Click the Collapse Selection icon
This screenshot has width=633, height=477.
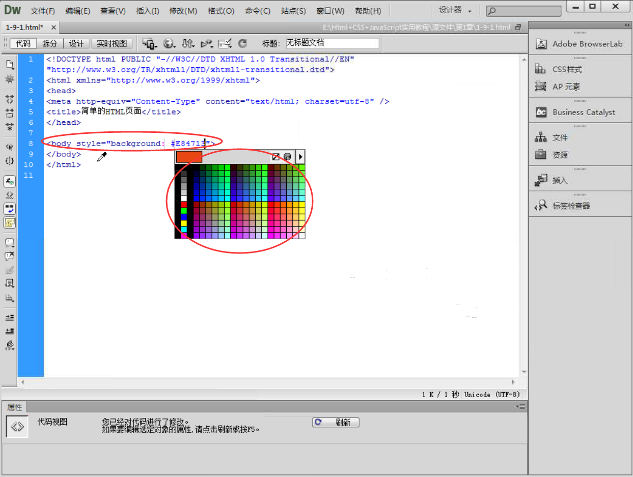[x=10, y=113]
